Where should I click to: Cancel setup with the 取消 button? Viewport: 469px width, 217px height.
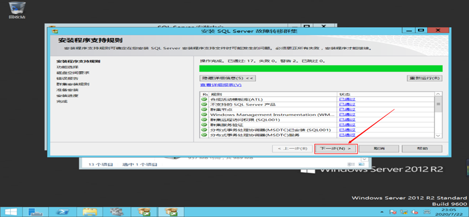coord(379,148)
